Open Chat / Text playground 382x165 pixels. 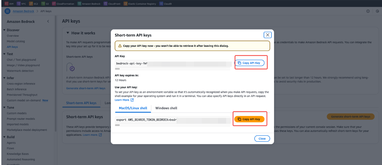tap(21, 60)
